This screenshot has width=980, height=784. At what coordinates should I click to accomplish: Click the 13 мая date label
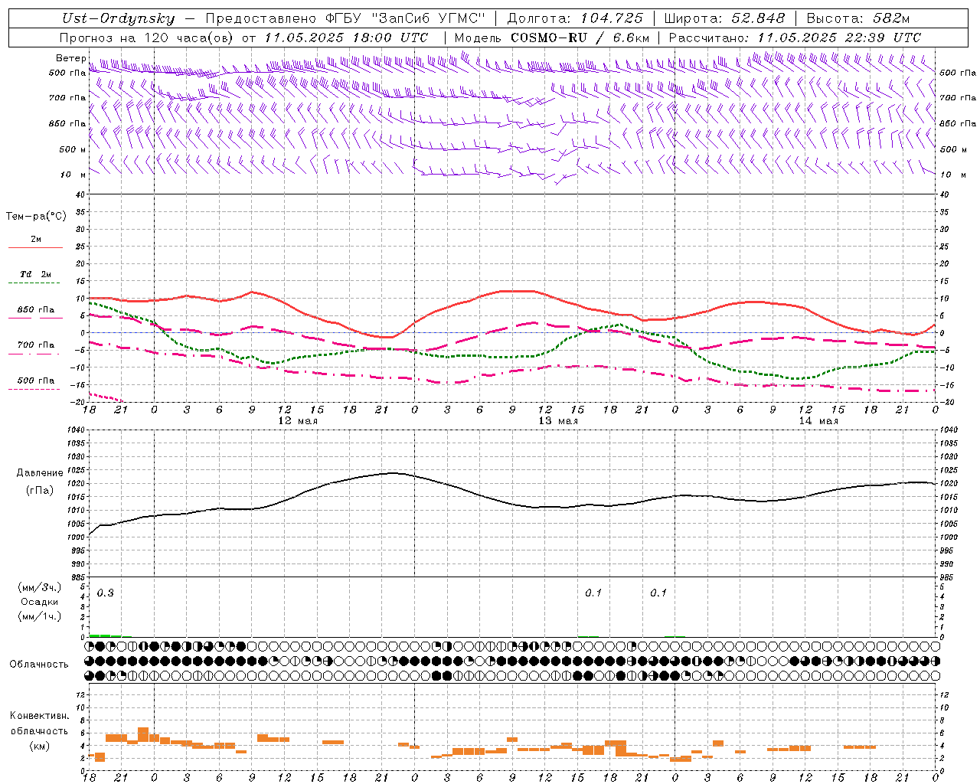[x=558, y=421]
